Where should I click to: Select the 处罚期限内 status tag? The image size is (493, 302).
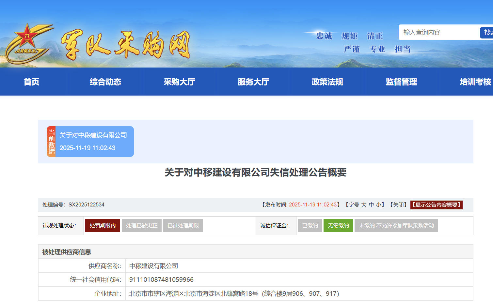click(103, 226)
